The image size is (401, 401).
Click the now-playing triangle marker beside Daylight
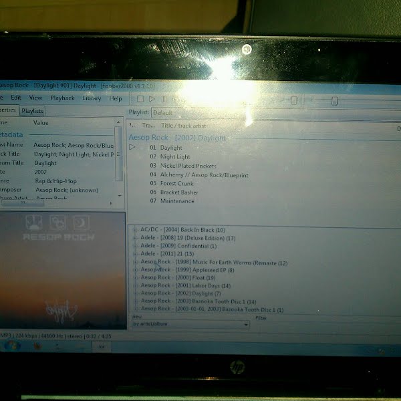pos(132,147)
